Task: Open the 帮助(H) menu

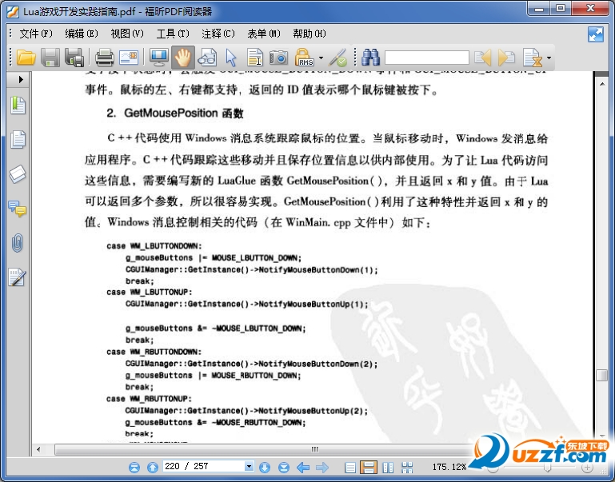Action: (309, 34)
